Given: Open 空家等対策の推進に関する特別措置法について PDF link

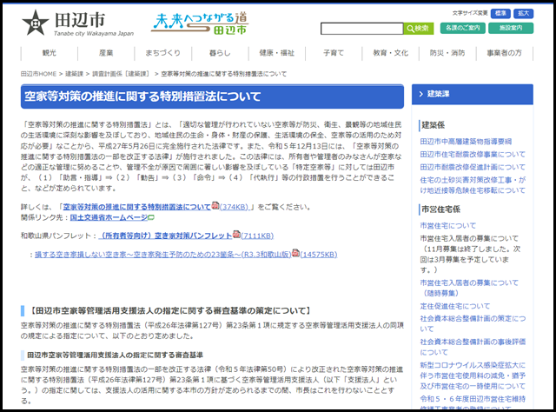Looking at the screenshot, I should click(x=137, y=207).
